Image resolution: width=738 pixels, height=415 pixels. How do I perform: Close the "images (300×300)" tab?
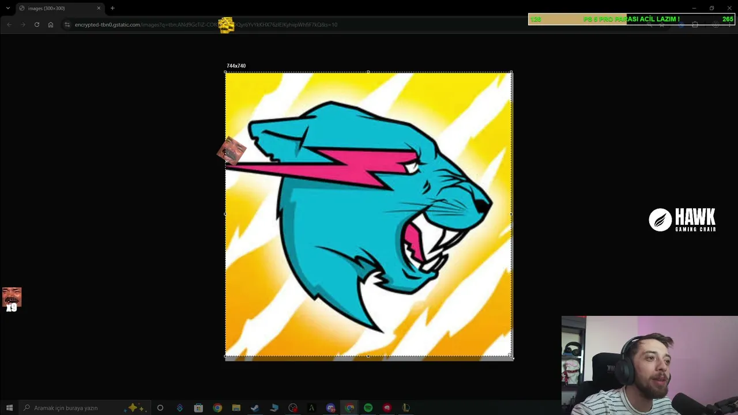99,8
